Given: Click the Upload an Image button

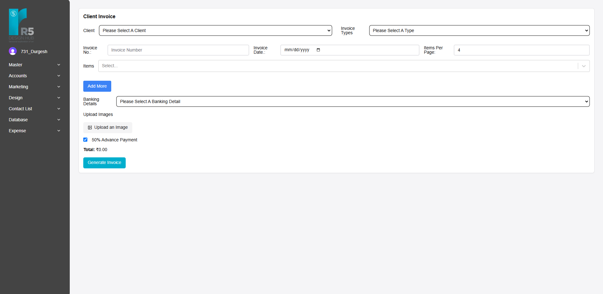Looking at the screenshot, I should [x=108, y=128].
